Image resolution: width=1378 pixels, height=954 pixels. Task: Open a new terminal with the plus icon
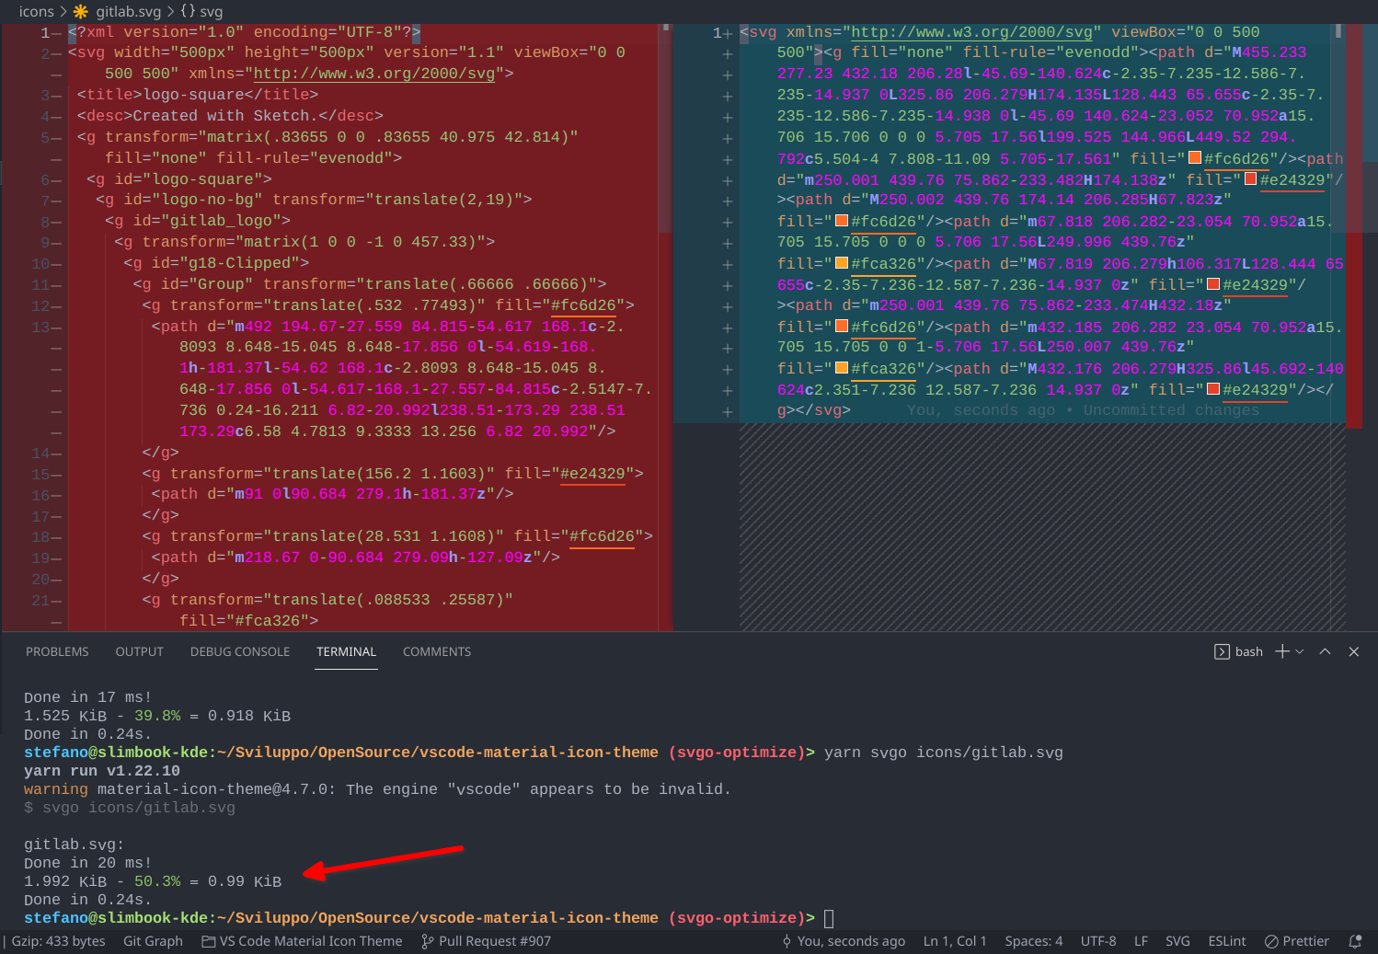click(x=1281, y=651)
